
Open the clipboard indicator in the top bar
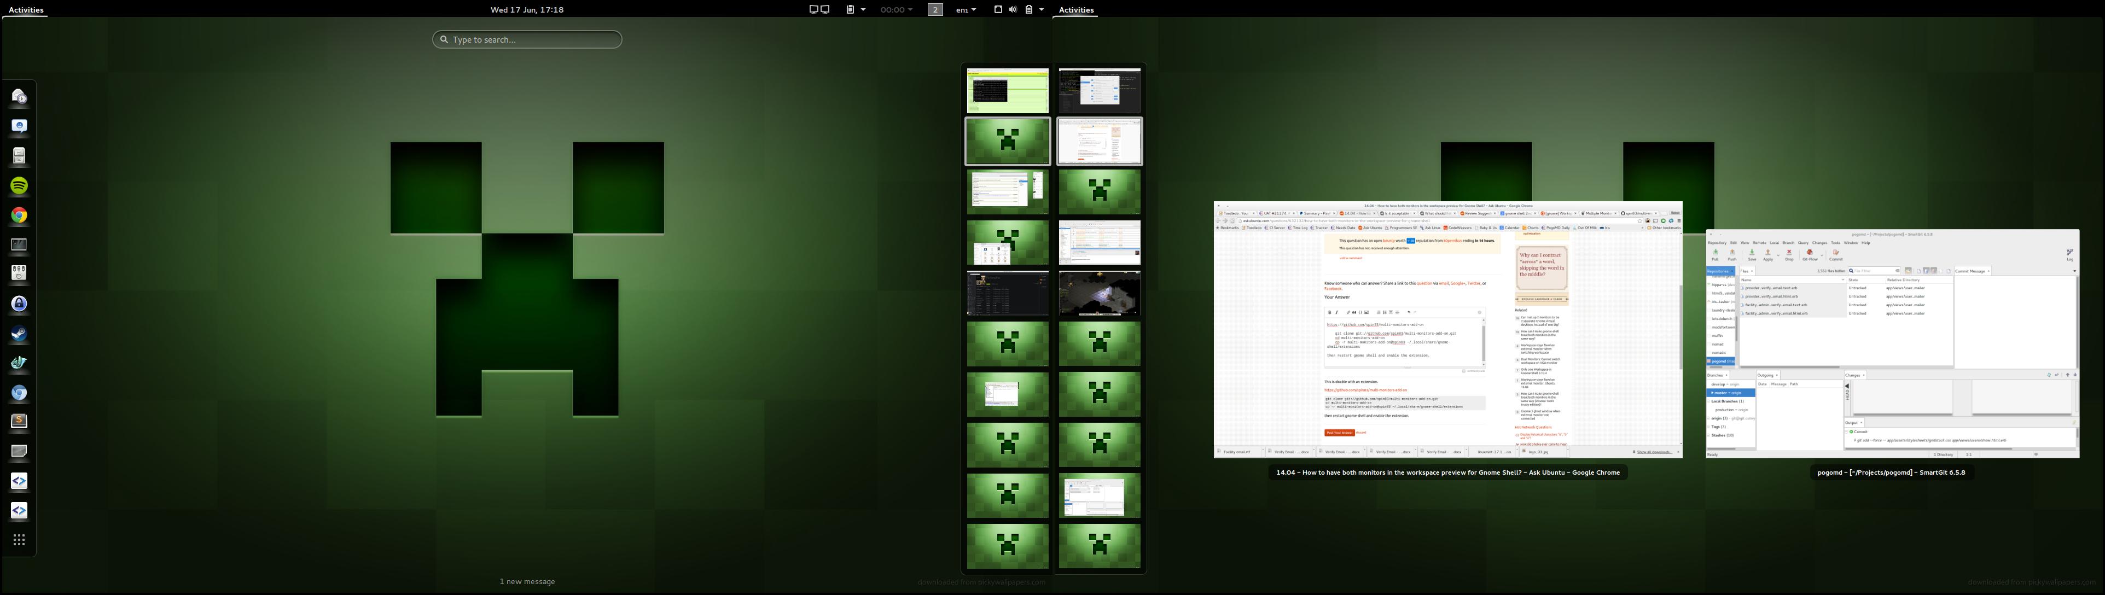tap(850, 10)
